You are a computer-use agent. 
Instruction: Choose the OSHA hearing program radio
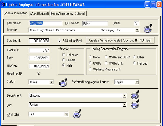pos(90,63)
